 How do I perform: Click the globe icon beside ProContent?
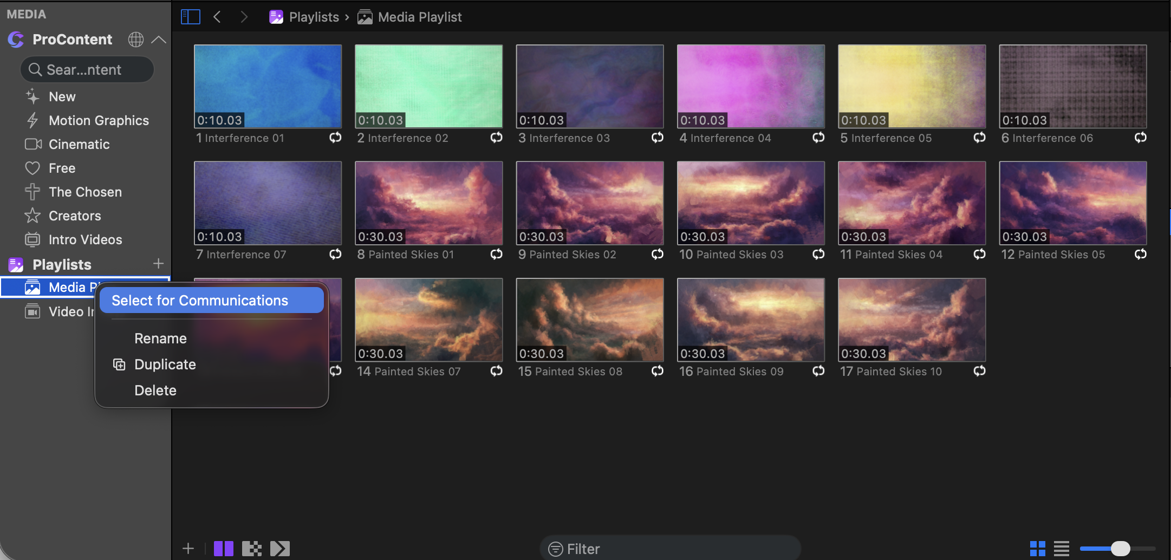point(135,40)
